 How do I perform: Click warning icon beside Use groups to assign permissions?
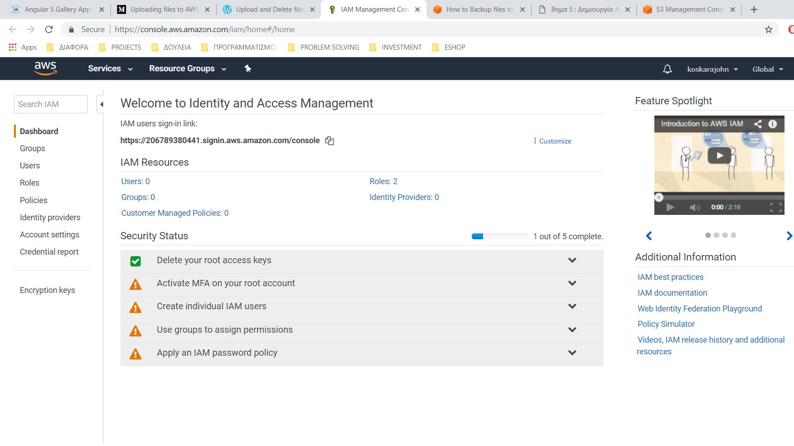click(136, 331)
